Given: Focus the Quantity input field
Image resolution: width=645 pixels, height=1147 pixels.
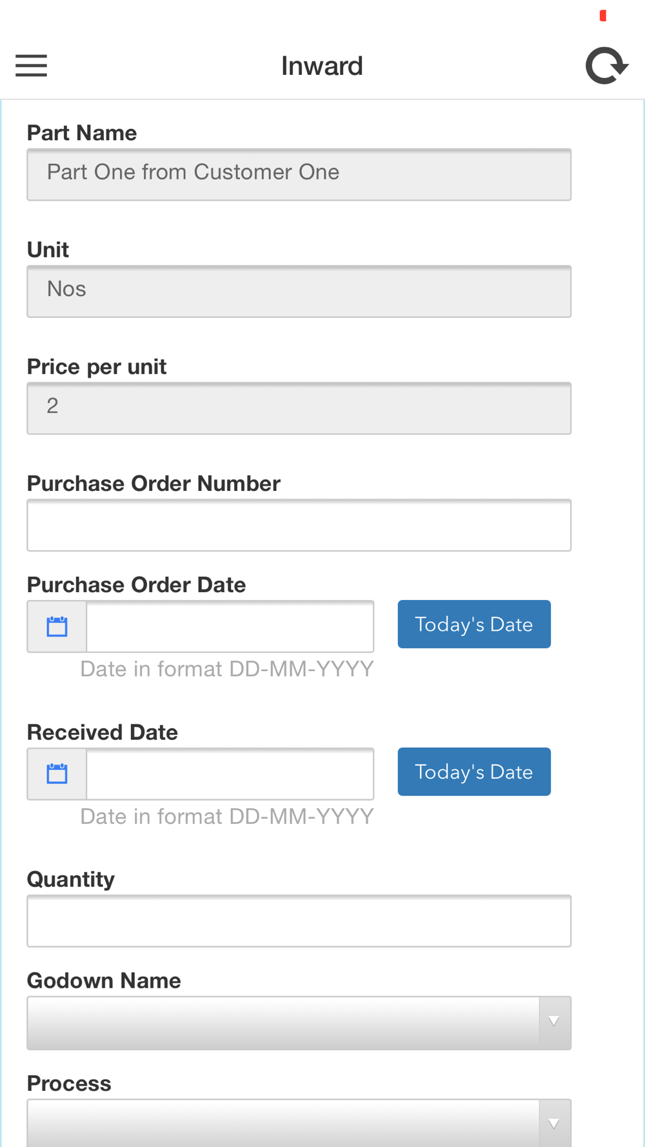Looking at the screenshot, I should [299, 921].
